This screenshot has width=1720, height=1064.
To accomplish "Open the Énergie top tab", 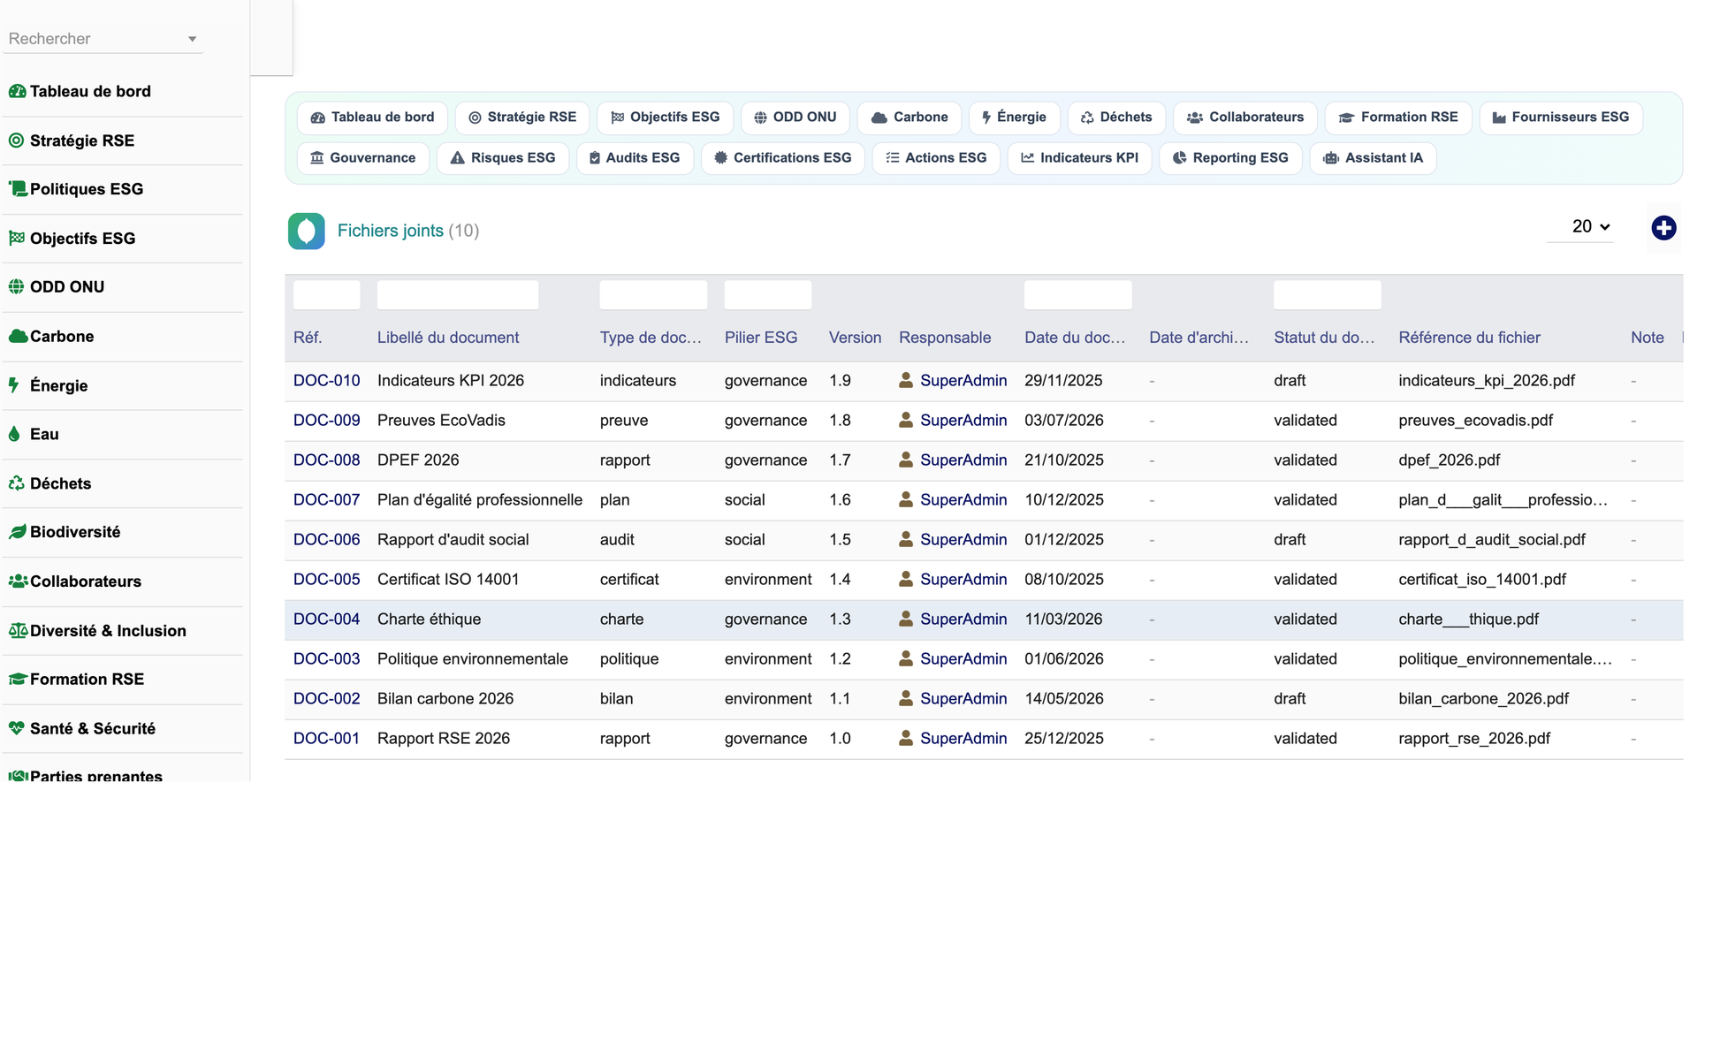I will tap(1014, 118).
